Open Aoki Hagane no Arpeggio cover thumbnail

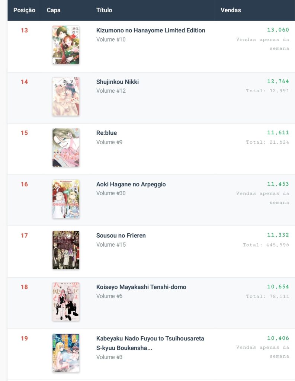pyautogui.click(x=66, y=199)
